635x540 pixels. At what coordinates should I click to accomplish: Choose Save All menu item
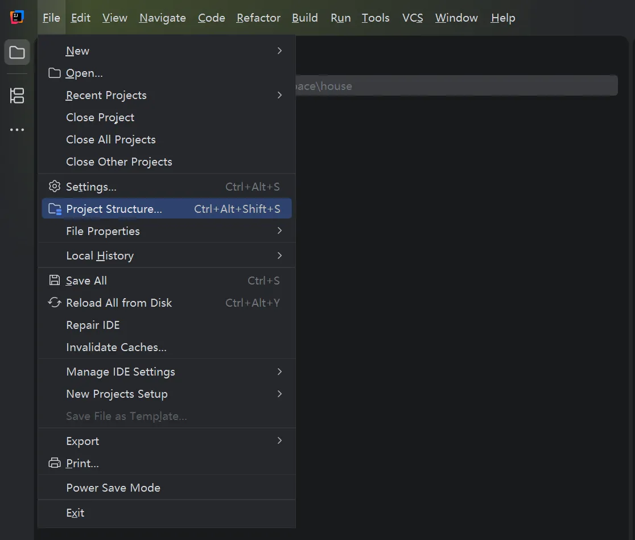point(167,281)
